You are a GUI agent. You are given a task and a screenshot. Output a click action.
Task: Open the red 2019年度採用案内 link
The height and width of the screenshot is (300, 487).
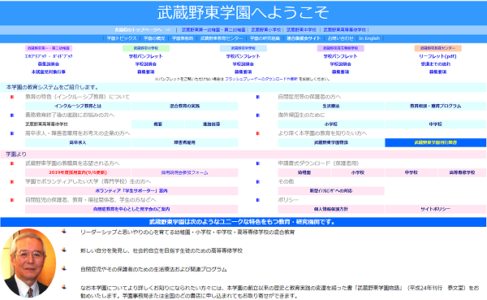pyautogui.click(x=78, y=172)
